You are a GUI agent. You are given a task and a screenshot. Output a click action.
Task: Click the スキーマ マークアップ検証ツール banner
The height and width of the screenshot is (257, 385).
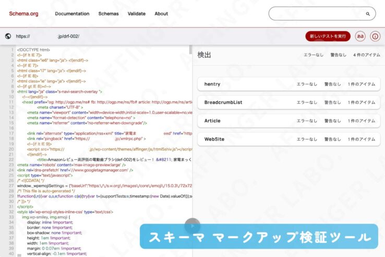[259, 236]
